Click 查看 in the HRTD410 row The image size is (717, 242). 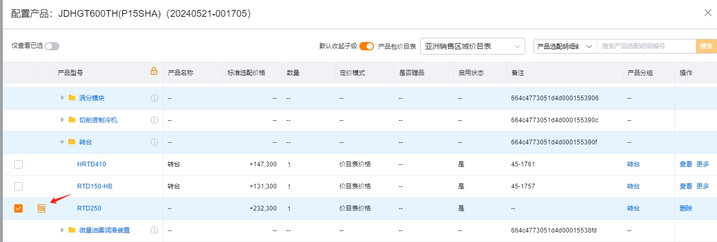coord(686,164)
